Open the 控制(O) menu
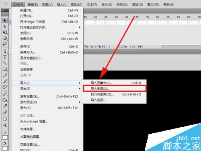 pos(122,5)
